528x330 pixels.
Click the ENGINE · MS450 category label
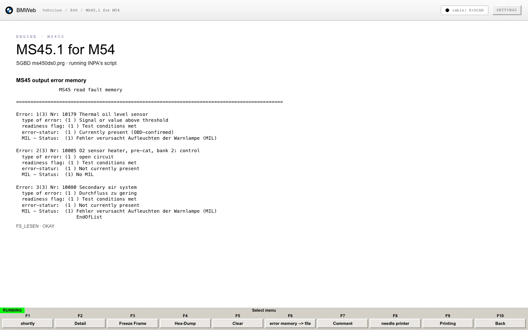pyautogui.click(x=40, y=37)
